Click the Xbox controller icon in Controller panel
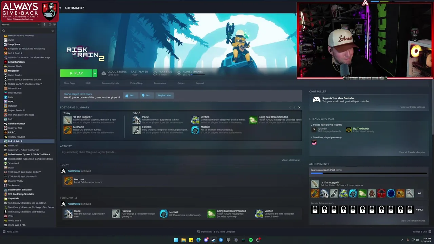The height and width of the screenshot is (244, 434). [316, 100]
